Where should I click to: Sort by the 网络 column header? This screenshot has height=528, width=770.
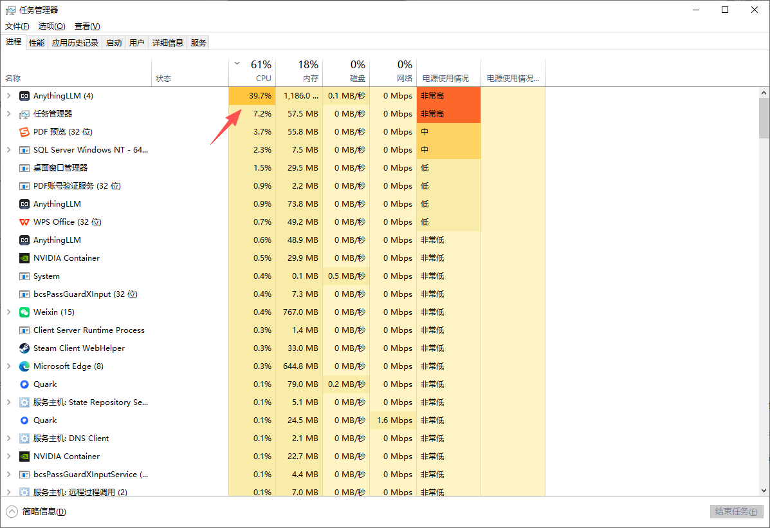(393, 72)
